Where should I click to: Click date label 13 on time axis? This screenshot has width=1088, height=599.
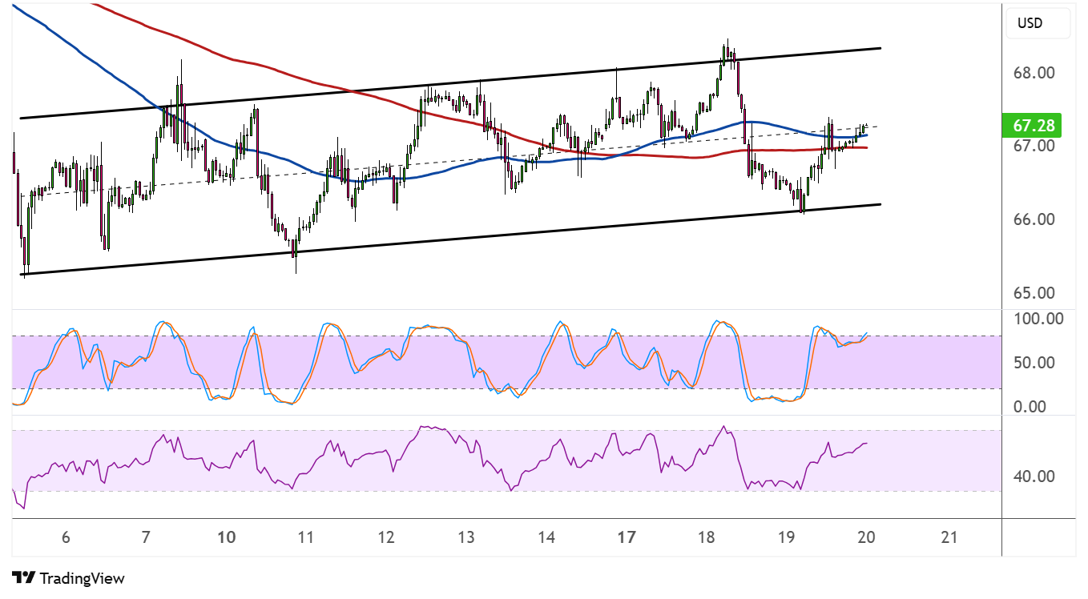pyautogui.click(x=466, y=537)
